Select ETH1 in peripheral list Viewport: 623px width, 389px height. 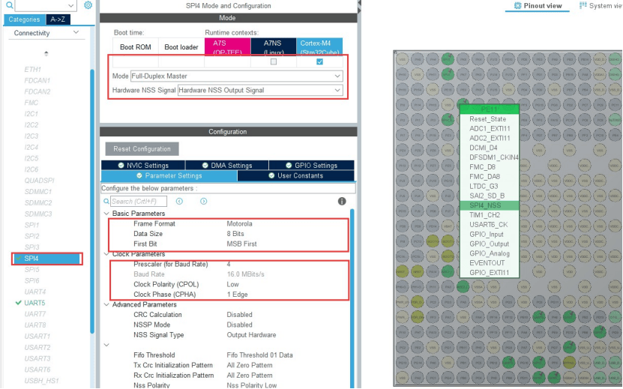click(x=32, y=69)
